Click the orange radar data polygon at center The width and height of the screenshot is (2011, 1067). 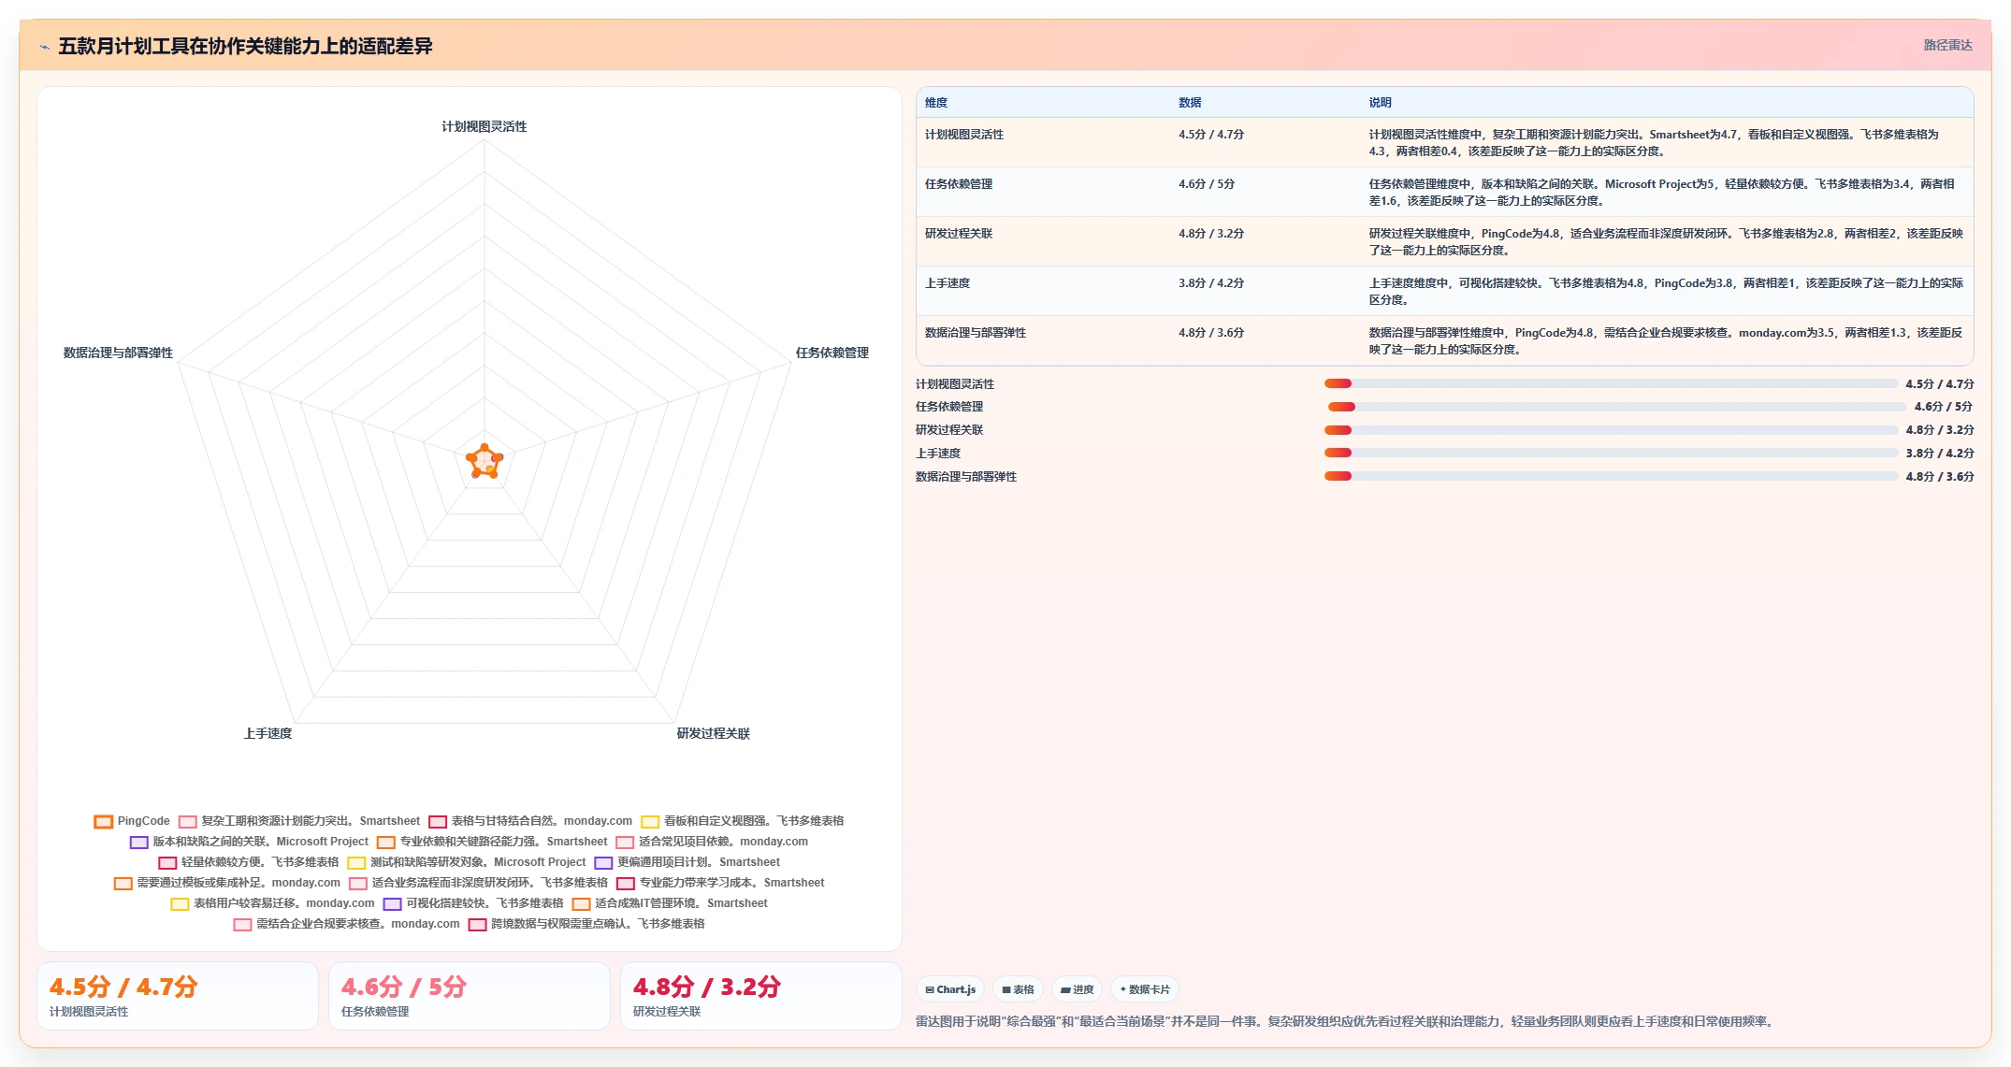pyautogui.click(x=485, y=461)
